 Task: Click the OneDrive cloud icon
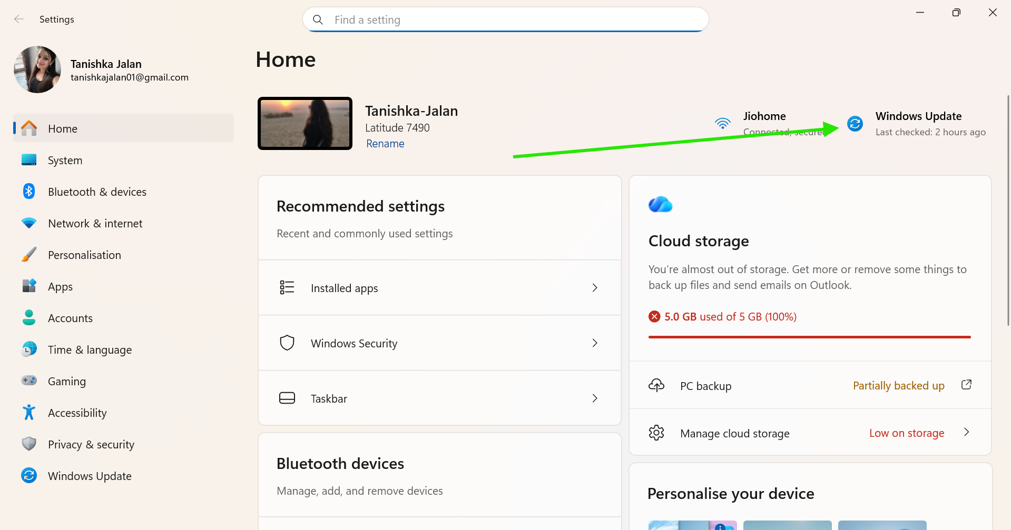click(x=660, y=204)
